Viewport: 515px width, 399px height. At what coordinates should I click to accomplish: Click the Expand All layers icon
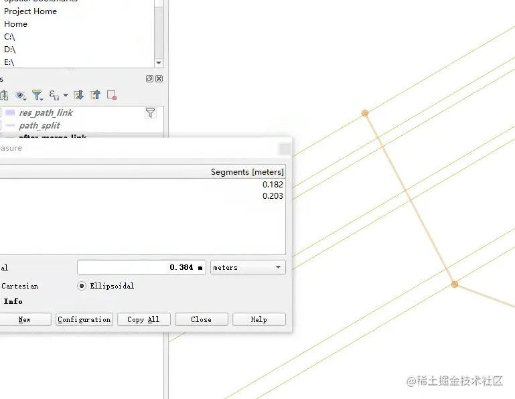(x=79, y=95)
